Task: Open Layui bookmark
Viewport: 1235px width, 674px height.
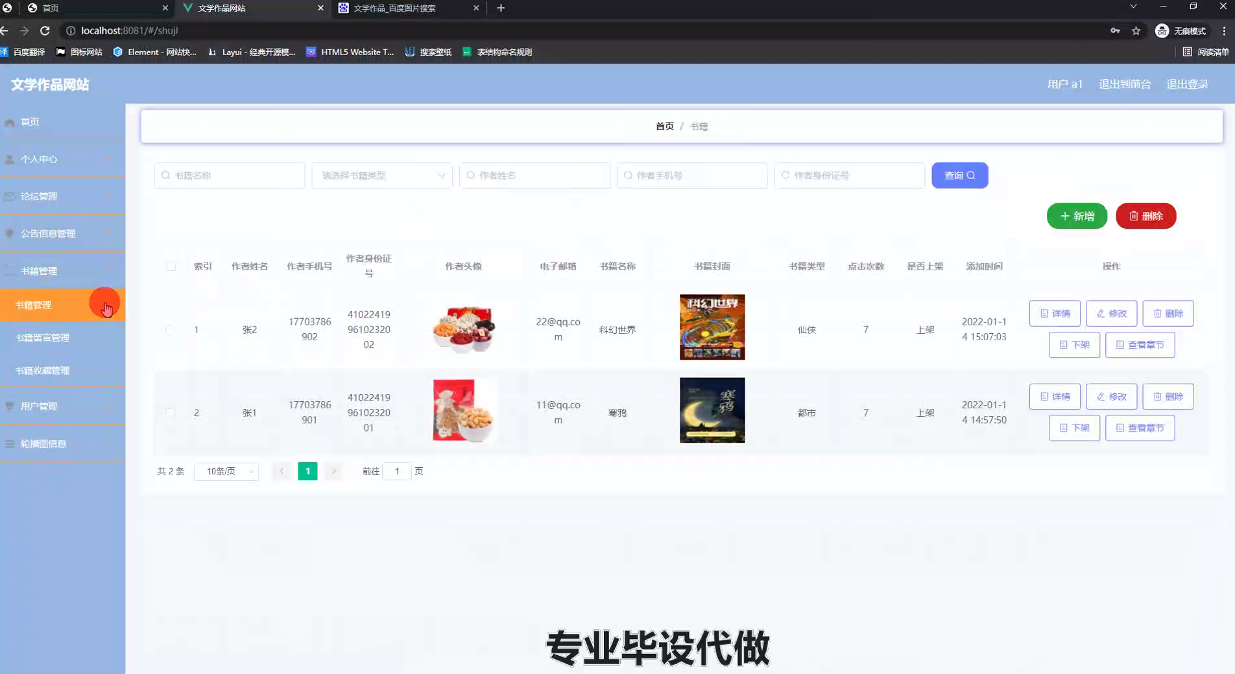Action: pos(251,52)
